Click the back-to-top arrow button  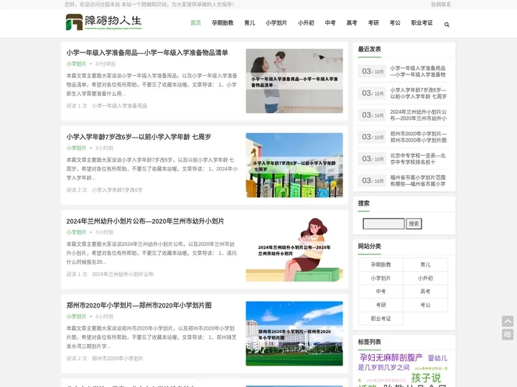coord(508,321)
